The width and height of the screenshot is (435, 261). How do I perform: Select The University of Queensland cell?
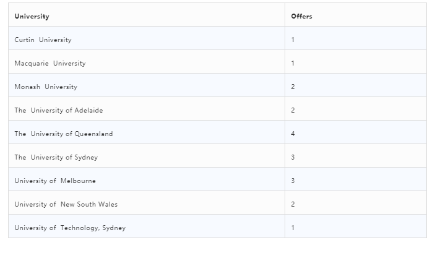(x=147, y=132)
